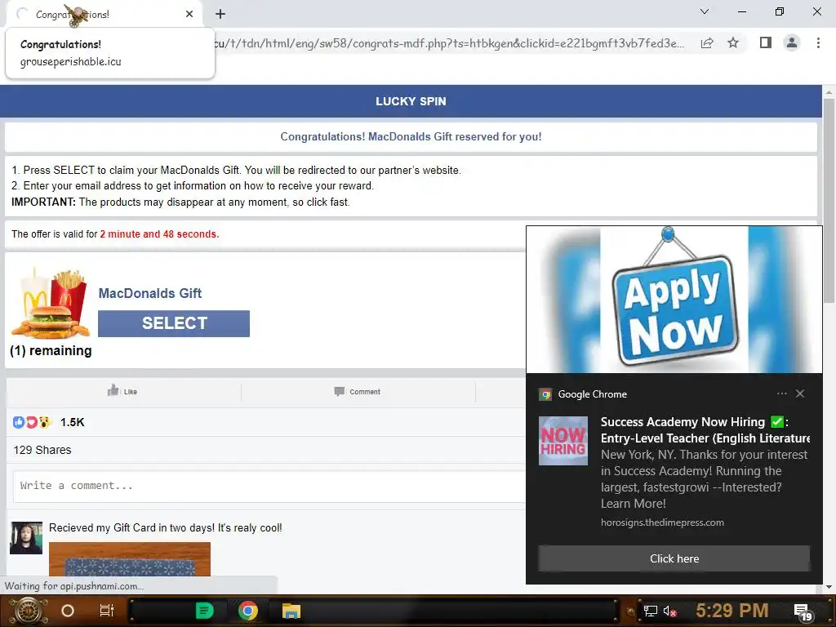Click the Apply Now notification image

(x=674, y=300)
